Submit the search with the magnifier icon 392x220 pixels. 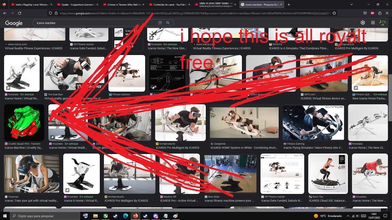168,23
